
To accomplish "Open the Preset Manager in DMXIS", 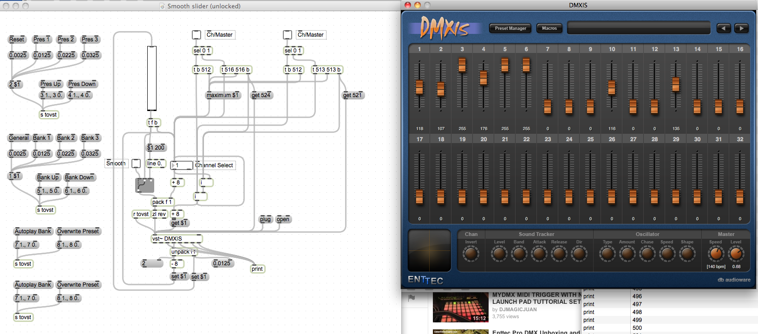I will pyautogui.click(x=510, y=28).
